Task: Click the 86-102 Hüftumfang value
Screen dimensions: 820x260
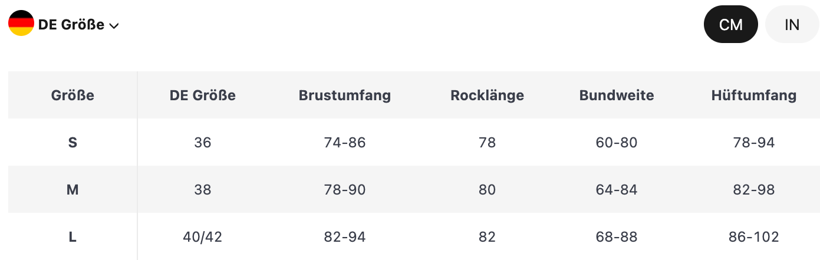Action: 754,236
